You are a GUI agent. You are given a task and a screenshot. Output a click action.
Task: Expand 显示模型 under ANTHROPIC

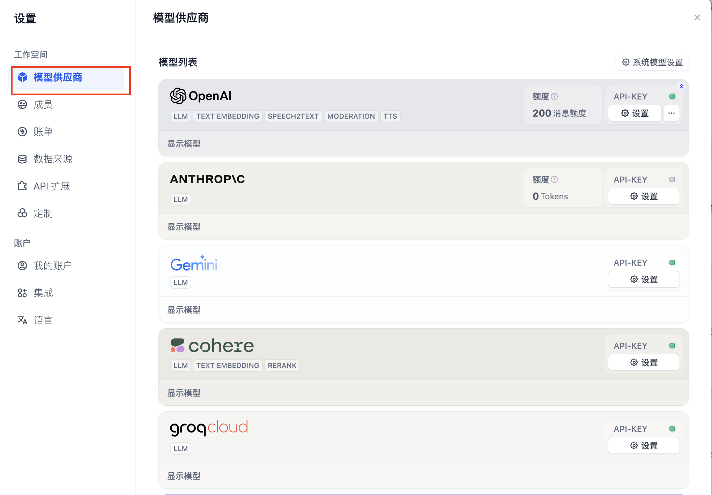point(184,227)
